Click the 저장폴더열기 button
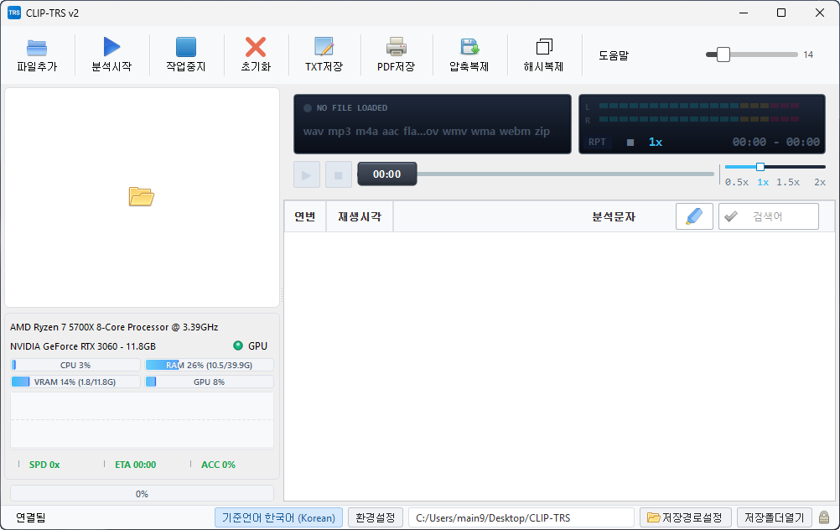The image size is (840, 530). (775, 517)
